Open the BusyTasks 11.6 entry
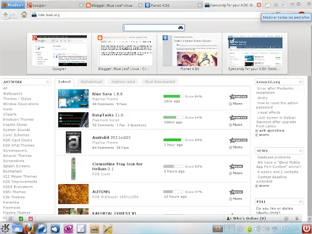 point(108,115)
